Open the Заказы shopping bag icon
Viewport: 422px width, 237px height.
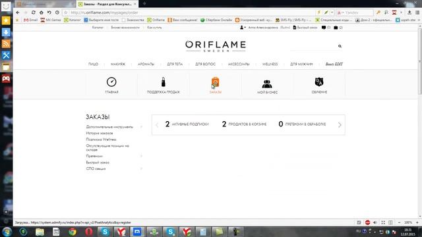point(215,82)
